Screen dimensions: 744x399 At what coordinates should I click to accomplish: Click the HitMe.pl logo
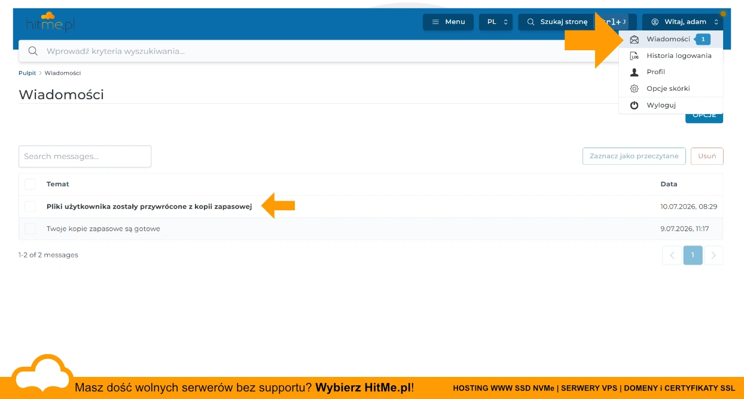pos(50,23)
